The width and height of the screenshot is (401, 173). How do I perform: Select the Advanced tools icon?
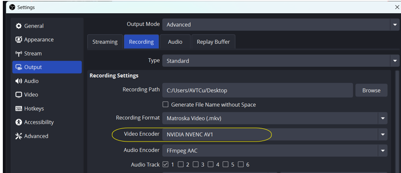(x=19, y=136)
